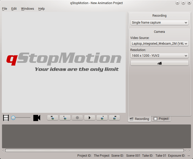Jump to the first frame button
The image size is (193, 159).
click(x=53, y=118)
